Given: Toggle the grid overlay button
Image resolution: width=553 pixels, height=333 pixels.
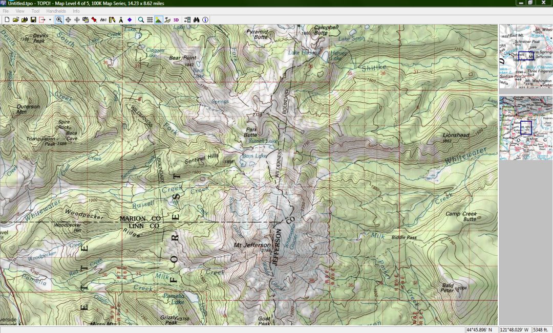Looking at the screenshot, I should tap(150, 20).
